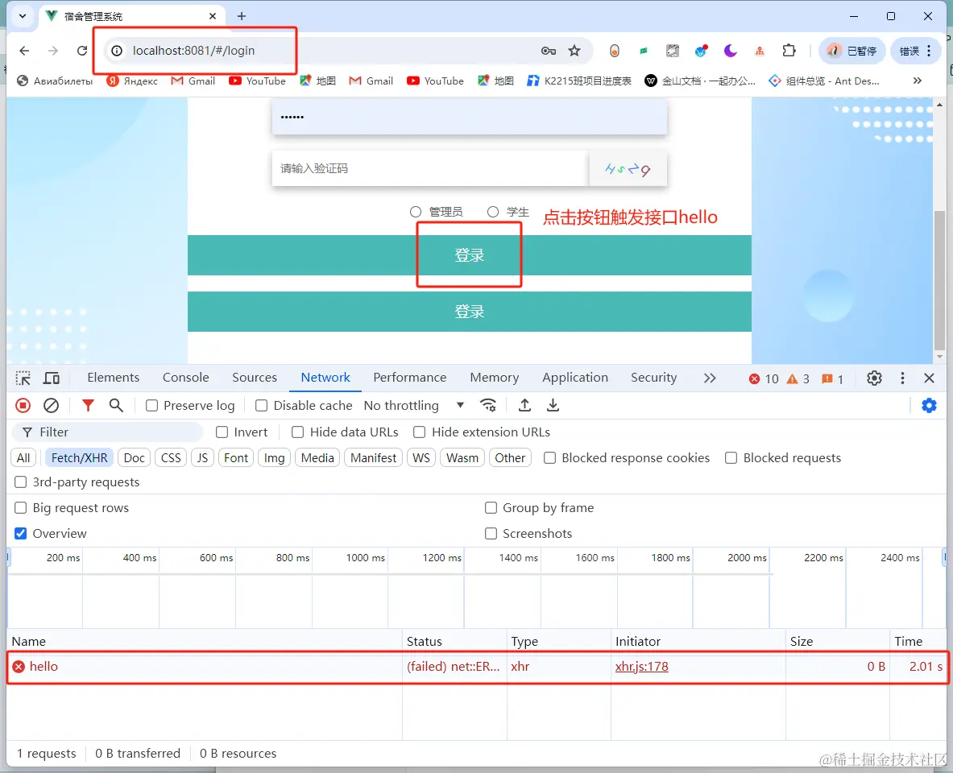953x773 pixels.
Task: Open the Application tab
Action: (575, 378)
